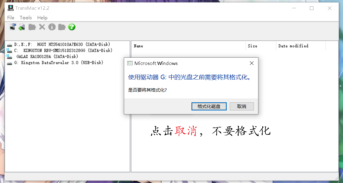
Task: Click the grayed copy files folder icon
Action: tap(32, 27)
